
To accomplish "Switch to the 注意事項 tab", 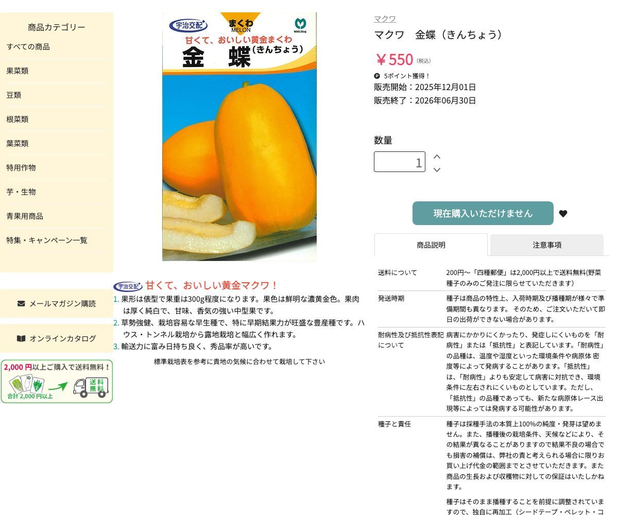I will (547, 245).
